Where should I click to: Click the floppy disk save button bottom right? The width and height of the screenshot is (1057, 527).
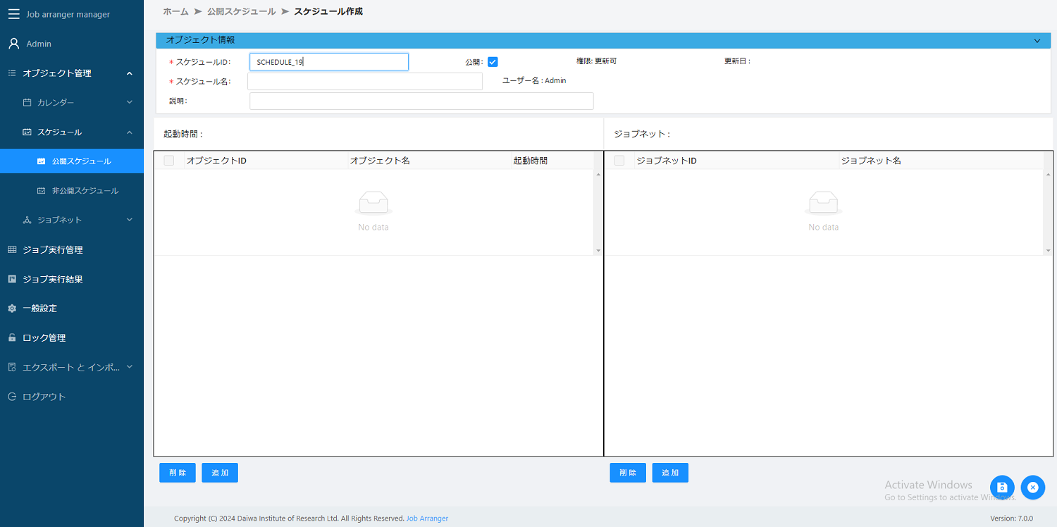coord(1002,487)
